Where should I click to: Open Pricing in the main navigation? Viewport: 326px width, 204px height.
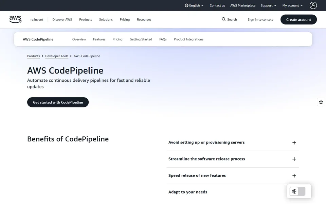point(125,20)
